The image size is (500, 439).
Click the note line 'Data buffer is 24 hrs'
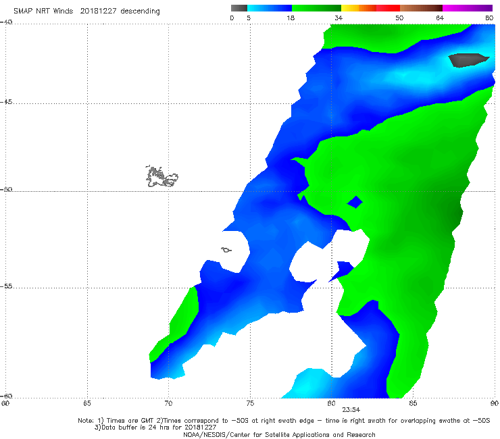[x=155, y=428]
